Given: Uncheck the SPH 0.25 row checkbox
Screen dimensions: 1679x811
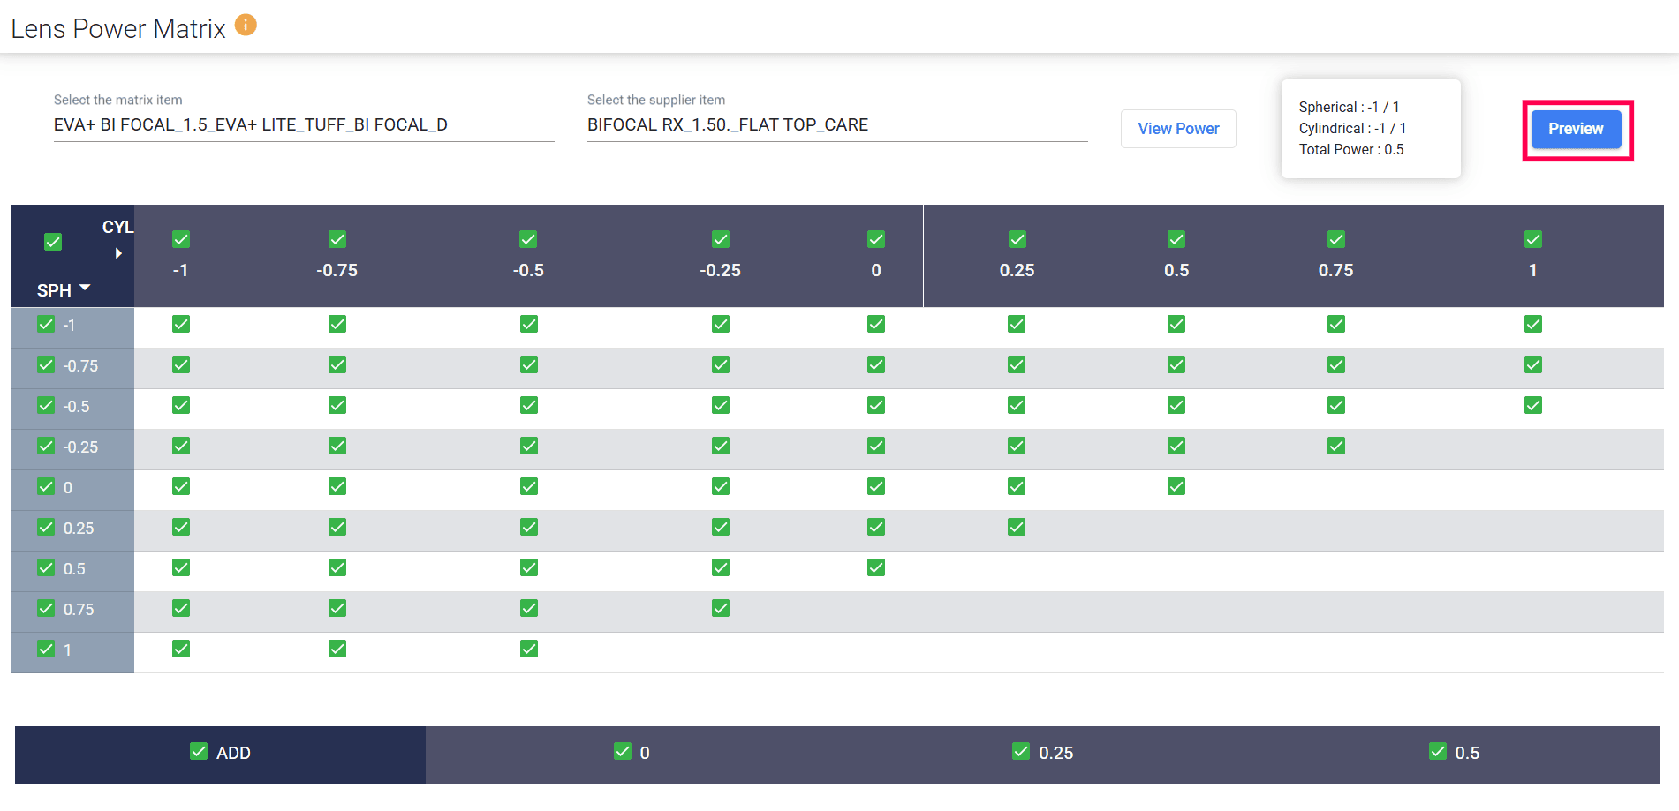Looking at the screenshot, I should point(46,528).
